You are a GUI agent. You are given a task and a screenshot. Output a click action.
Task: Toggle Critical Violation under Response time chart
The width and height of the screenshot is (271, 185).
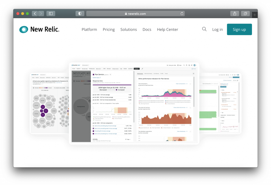(x=113, y=119)
